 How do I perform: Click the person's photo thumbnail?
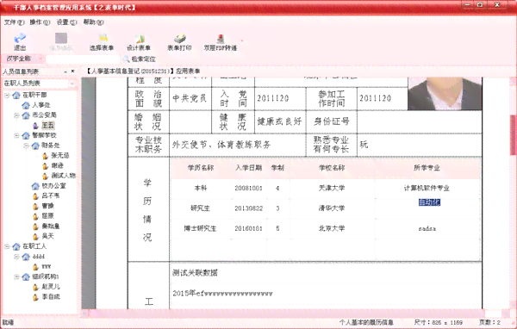click(445, 94)
